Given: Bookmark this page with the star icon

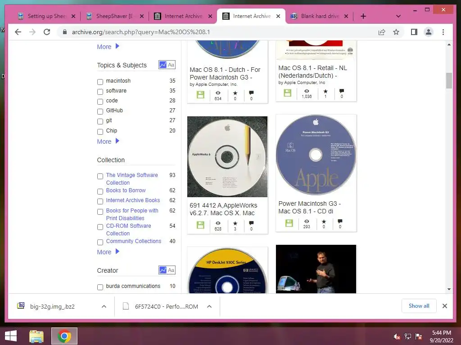Looking at the screenshot, I should click(x=396, y=32).
